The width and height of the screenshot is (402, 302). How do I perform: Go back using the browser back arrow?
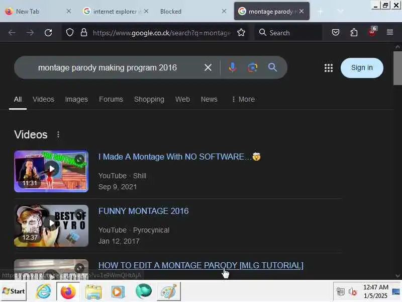tap(12, 33)
